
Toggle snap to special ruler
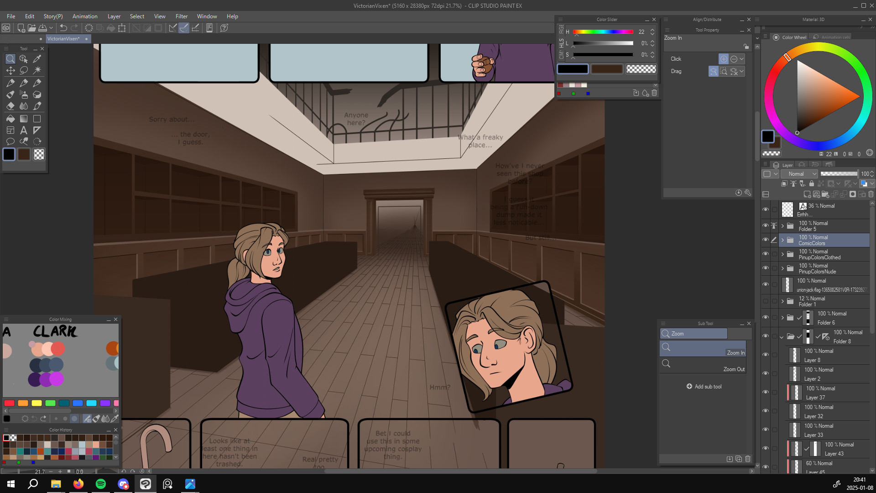click(x=184, y=28)
